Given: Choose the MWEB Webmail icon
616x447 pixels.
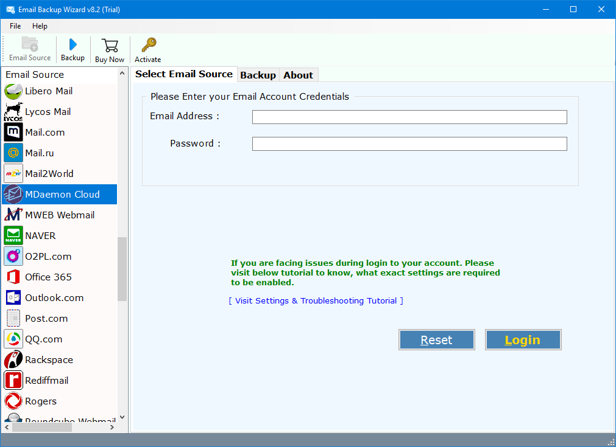Looking at the screenshot, I should tap(13, 215).
